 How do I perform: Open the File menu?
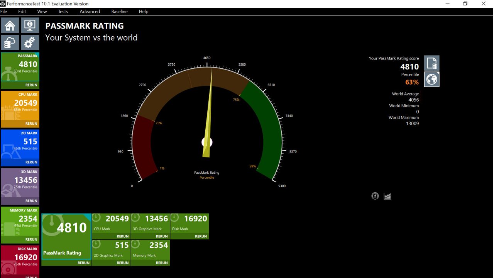pos(3,12)
